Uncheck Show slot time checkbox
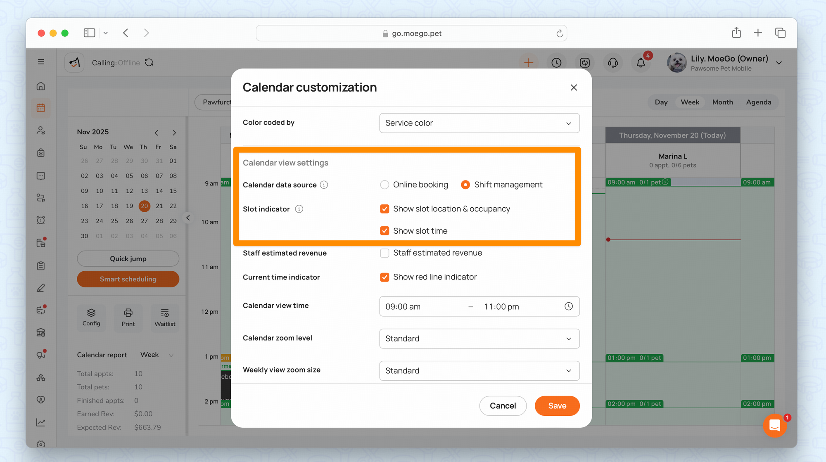826x462 pixels. 385,231
